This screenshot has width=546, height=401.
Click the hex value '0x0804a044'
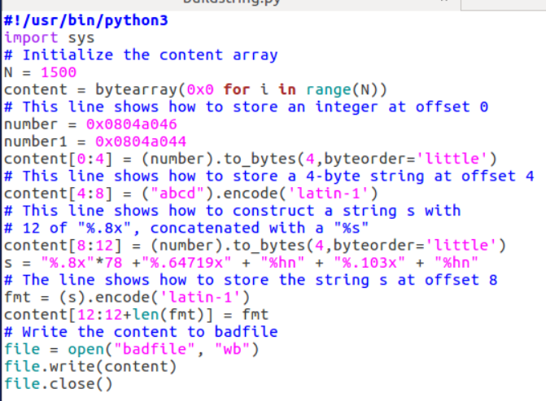[x=141, y=142]
